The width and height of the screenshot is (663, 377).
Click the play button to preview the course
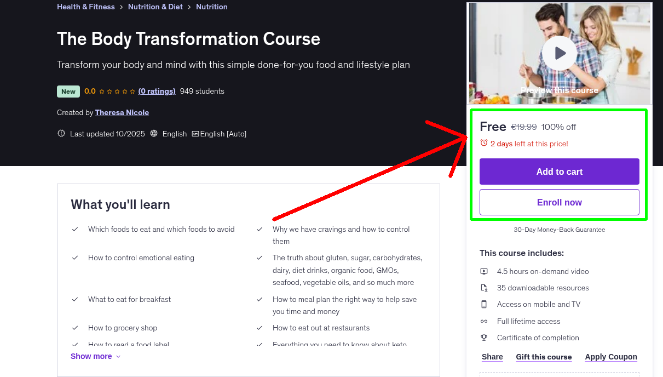[559, 53]
